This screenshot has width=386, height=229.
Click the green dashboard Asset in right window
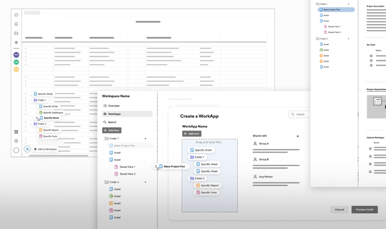pos(324,50)
